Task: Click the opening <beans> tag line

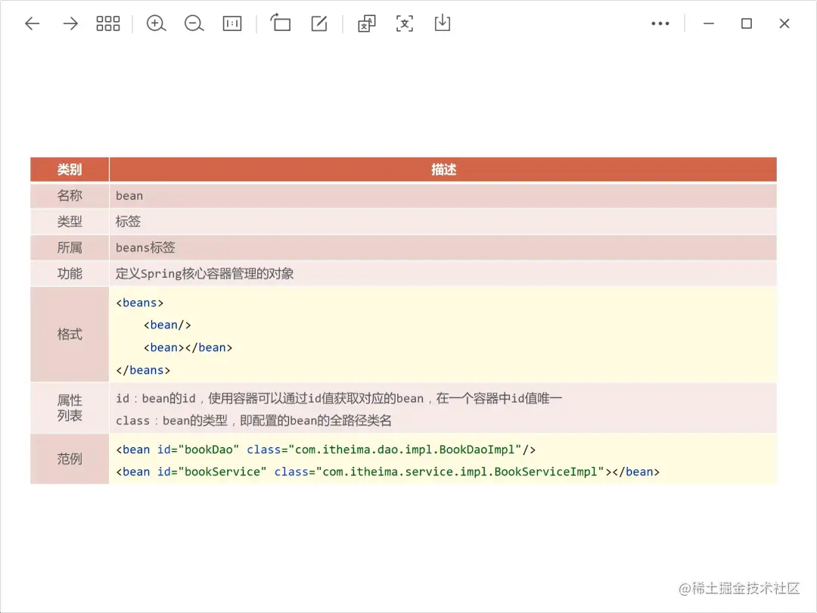Action: point(140,303)
